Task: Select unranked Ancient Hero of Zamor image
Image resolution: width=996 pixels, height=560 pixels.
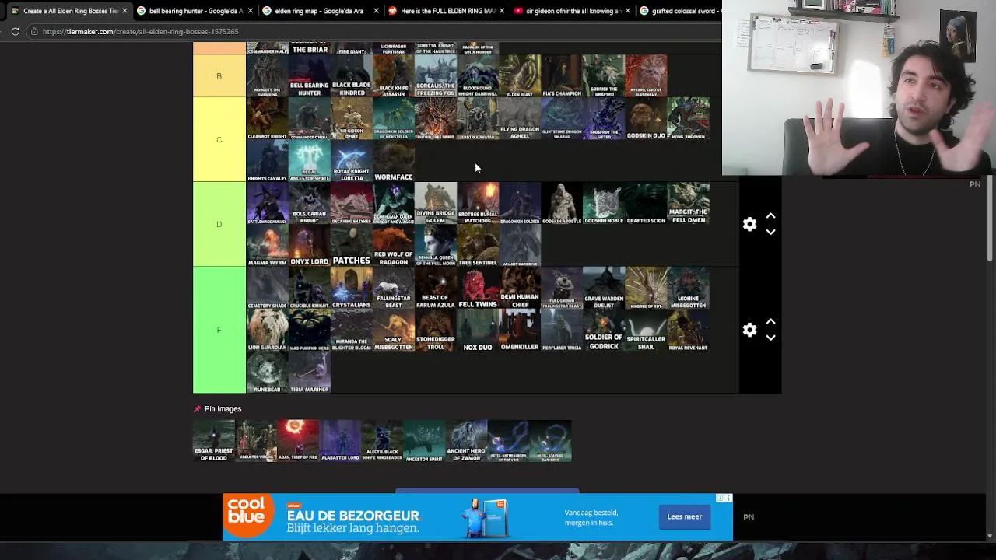Action: (466, 441)
